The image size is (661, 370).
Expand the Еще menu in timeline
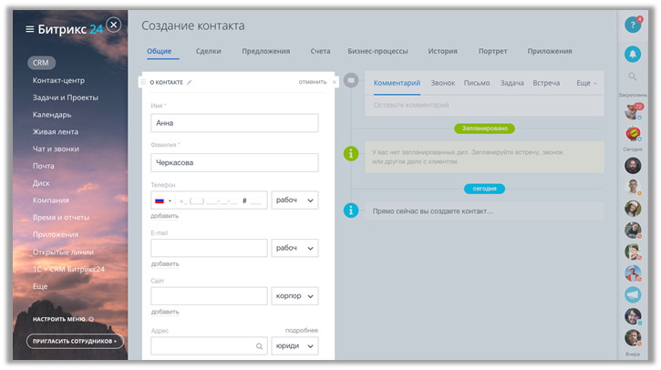click(x=586, y=83)
